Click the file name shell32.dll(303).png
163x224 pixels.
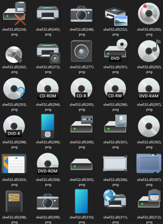click(15, 182)
